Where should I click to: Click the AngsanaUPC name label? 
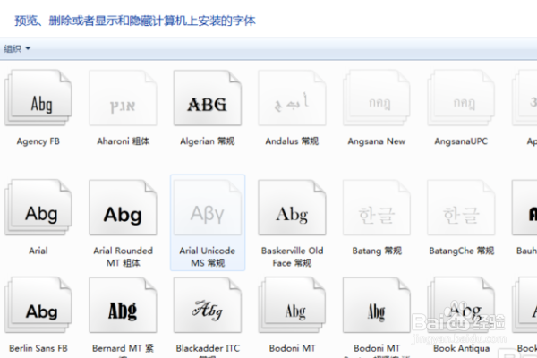click(461, 141)
